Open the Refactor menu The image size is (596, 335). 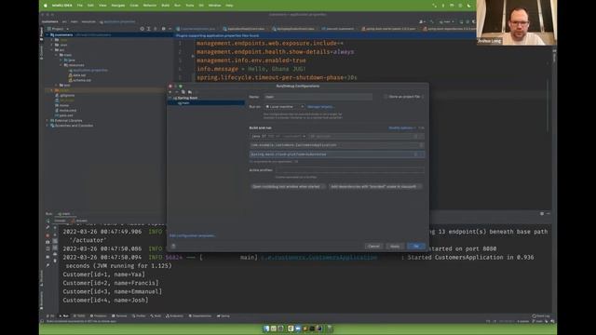150,6
